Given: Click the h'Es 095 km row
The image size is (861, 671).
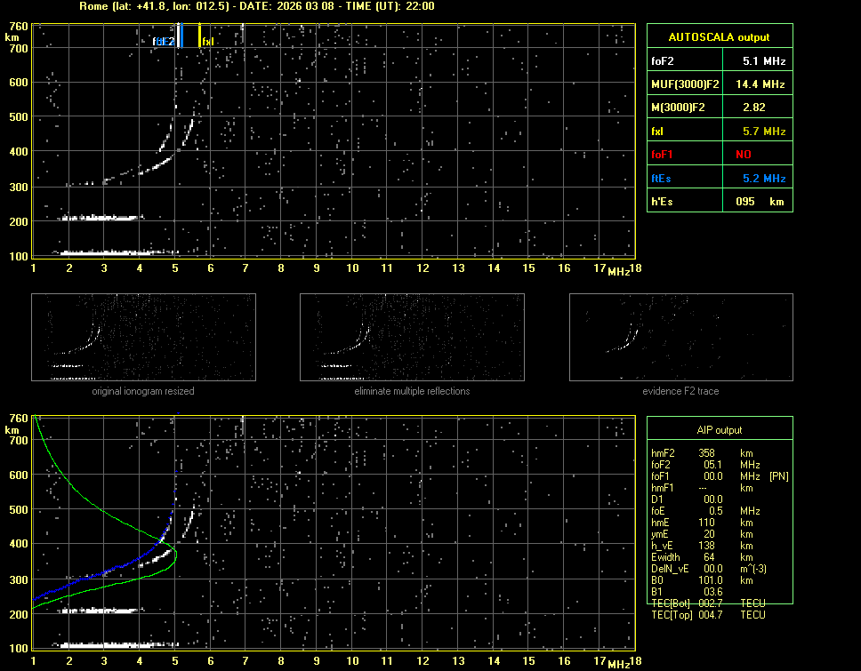Looking at the screenshot, I should tap(719, 202).
